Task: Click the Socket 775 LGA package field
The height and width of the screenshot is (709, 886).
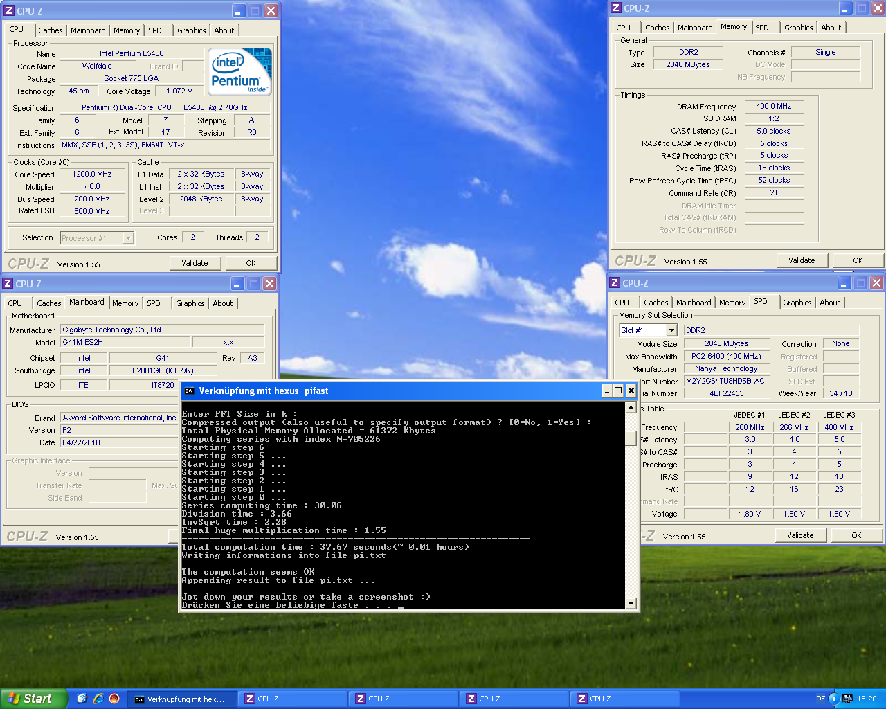Action: 132,79
